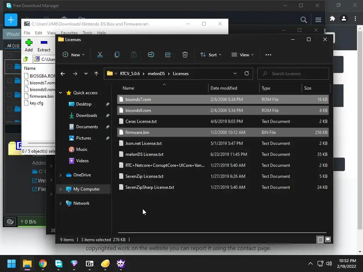Screen dimensions: 363x272
Task: Show hidden system tray icons
Action: click(x=311, y=263)
